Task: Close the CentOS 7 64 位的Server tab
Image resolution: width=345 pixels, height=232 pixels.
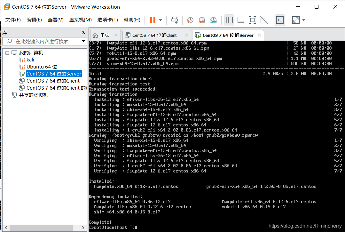Action: point(259,35)
